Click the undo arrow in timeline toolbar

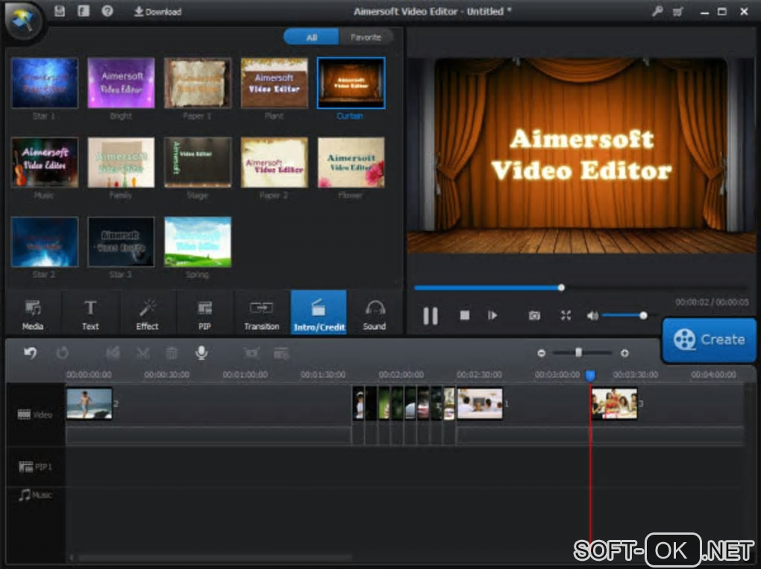pos(30,353)
